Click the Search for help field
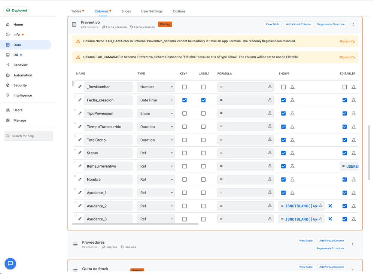Image resolution: width=374 pixels, height=274 pixels. coord(28,136)
